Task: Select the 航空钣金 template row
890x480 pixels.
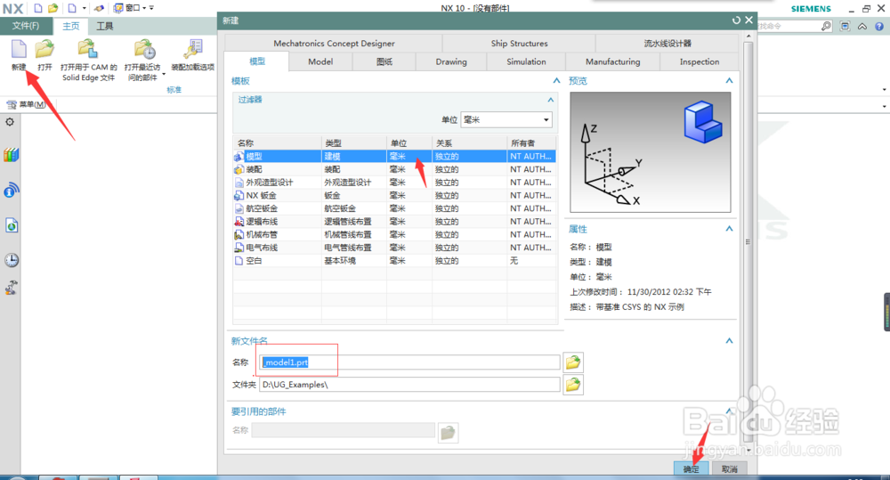Action: (394, 208)
